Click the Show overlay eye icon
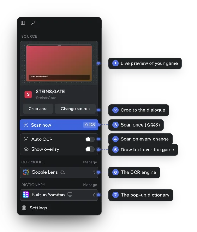The width and height of the screenshot is (197, 232). [26, 149]
